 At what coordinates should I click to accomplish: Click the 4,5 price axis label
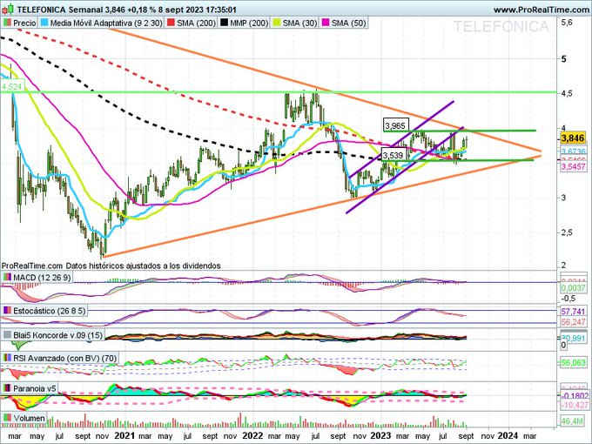click(567, 93)
